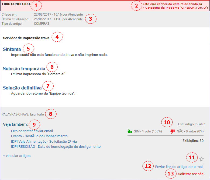Click the 'Tipo de artigo:' label
Viewport: 210px width, 180px height.
[x=12, y=24]
